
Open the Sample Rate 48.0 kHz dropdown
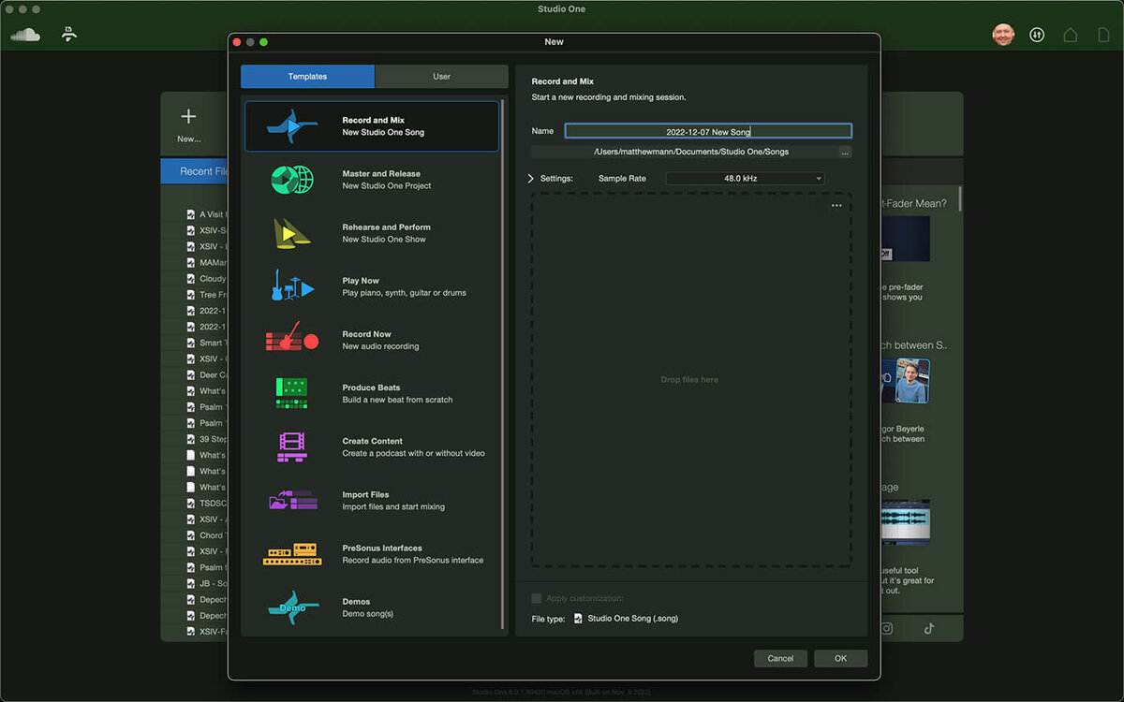[x=745, y=179]
